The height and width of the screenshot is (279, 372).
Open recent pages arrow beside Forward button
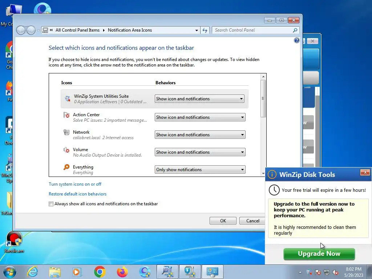(x=38, y=31)
